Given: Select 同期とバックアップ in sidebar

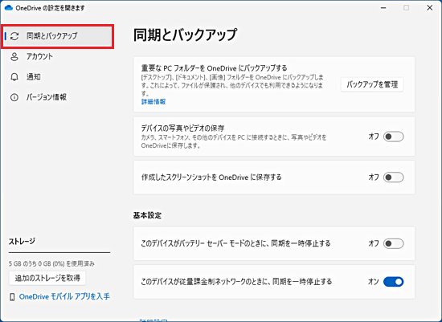Looking at the screenshot, I should (x=58, y=36).
